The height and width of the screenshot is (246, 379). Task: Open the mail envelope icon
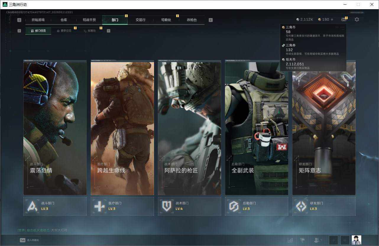[x=344, y=20]
